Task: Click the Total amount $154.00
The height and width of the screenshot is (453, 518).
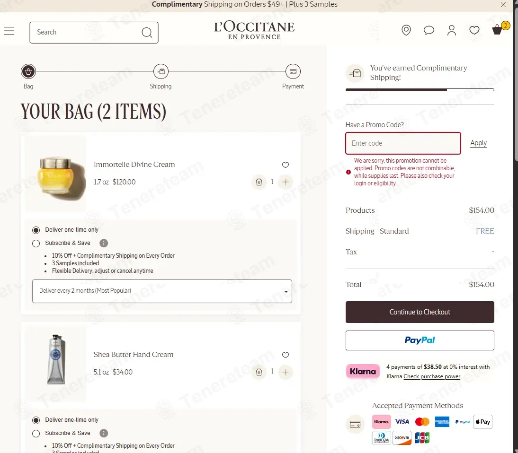Action: (482, 284)
